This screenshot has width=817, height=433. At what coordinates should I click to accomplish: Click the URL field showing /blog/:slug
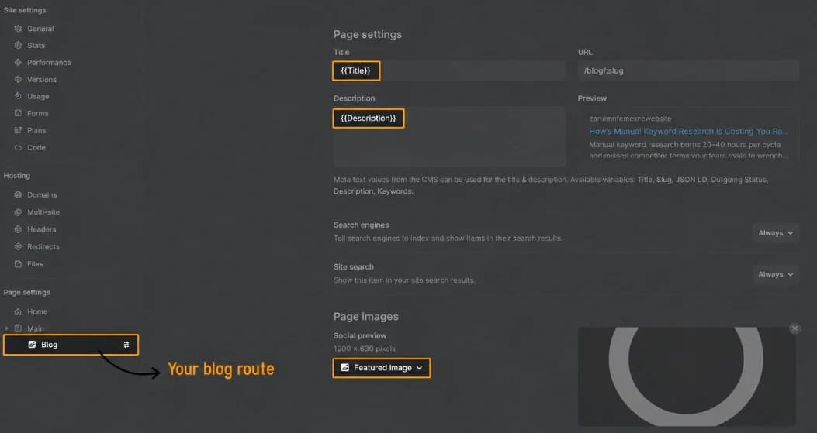(687, 70)
